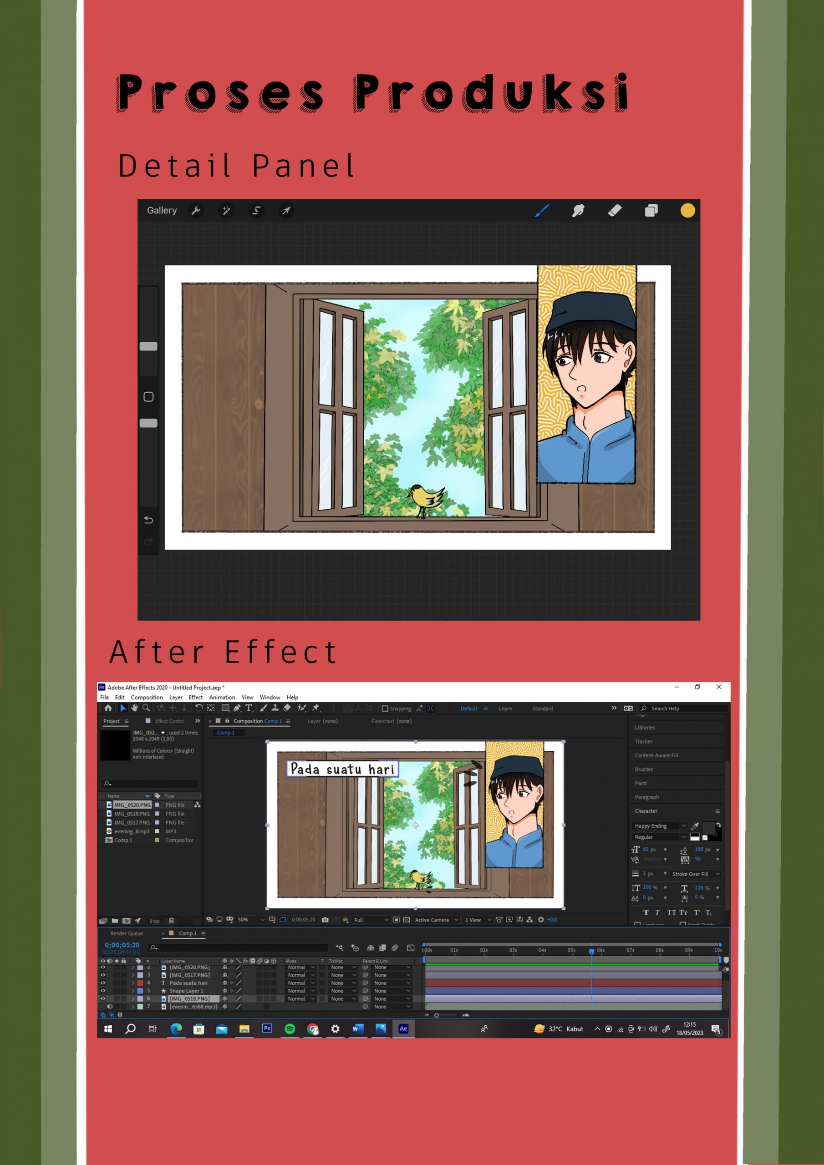The width and height of the screenshot is (824, 1165).
Task: Click the Gallery button in Procreate
Action: [162, 211]
